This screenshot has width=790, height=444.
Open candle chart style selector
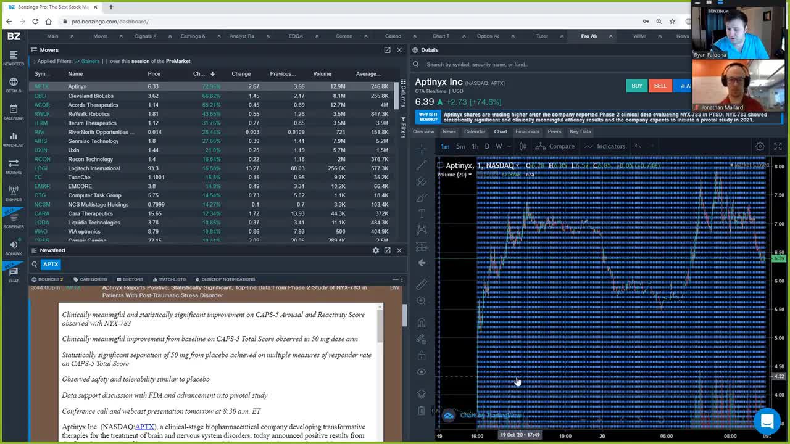coord(522,146)
